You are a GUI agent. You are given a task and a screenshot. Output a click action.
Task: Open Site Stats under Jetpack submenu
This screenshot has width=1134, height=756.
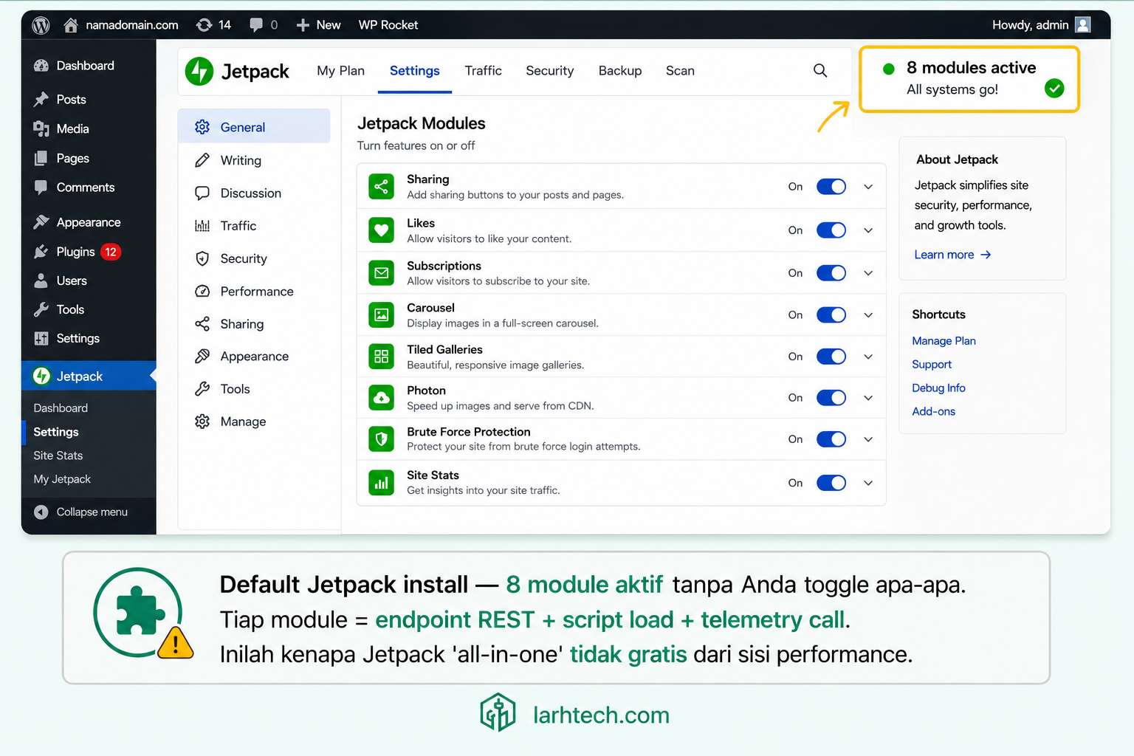pyautogui.click(x=58, y=456)
